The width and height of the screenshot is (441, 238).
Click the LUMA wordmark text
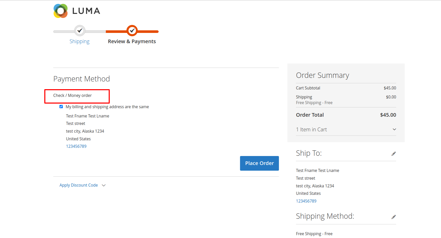pyautogui.click(x=86, y=11)
